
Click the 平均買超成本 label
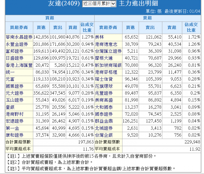(x=18, y=149)
